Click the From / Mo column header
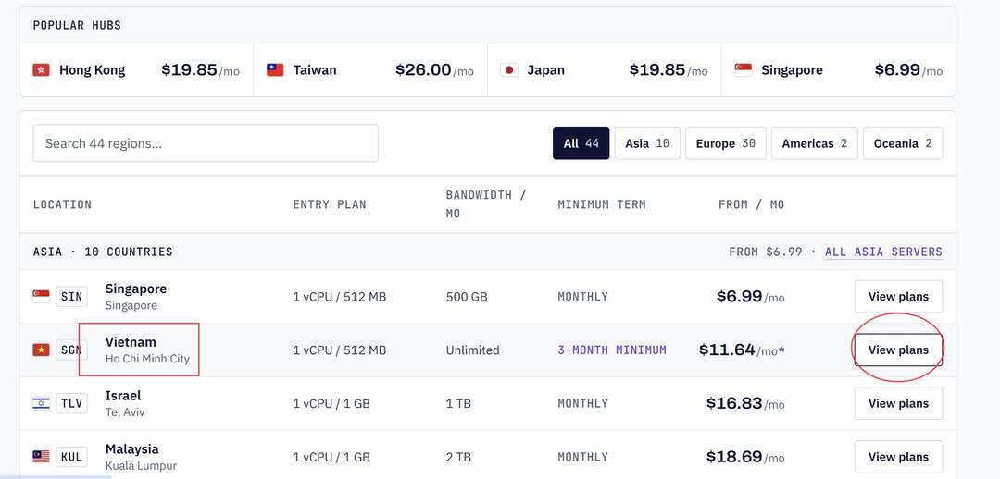This screenshot has width=1000, height=479. 751,204
